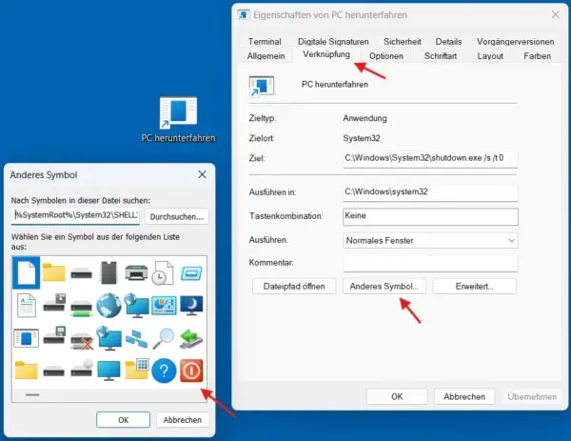Screen dimensions: 571x441
Task: Switch to the Vorgängerversionen tab
Action: [516, 42]
